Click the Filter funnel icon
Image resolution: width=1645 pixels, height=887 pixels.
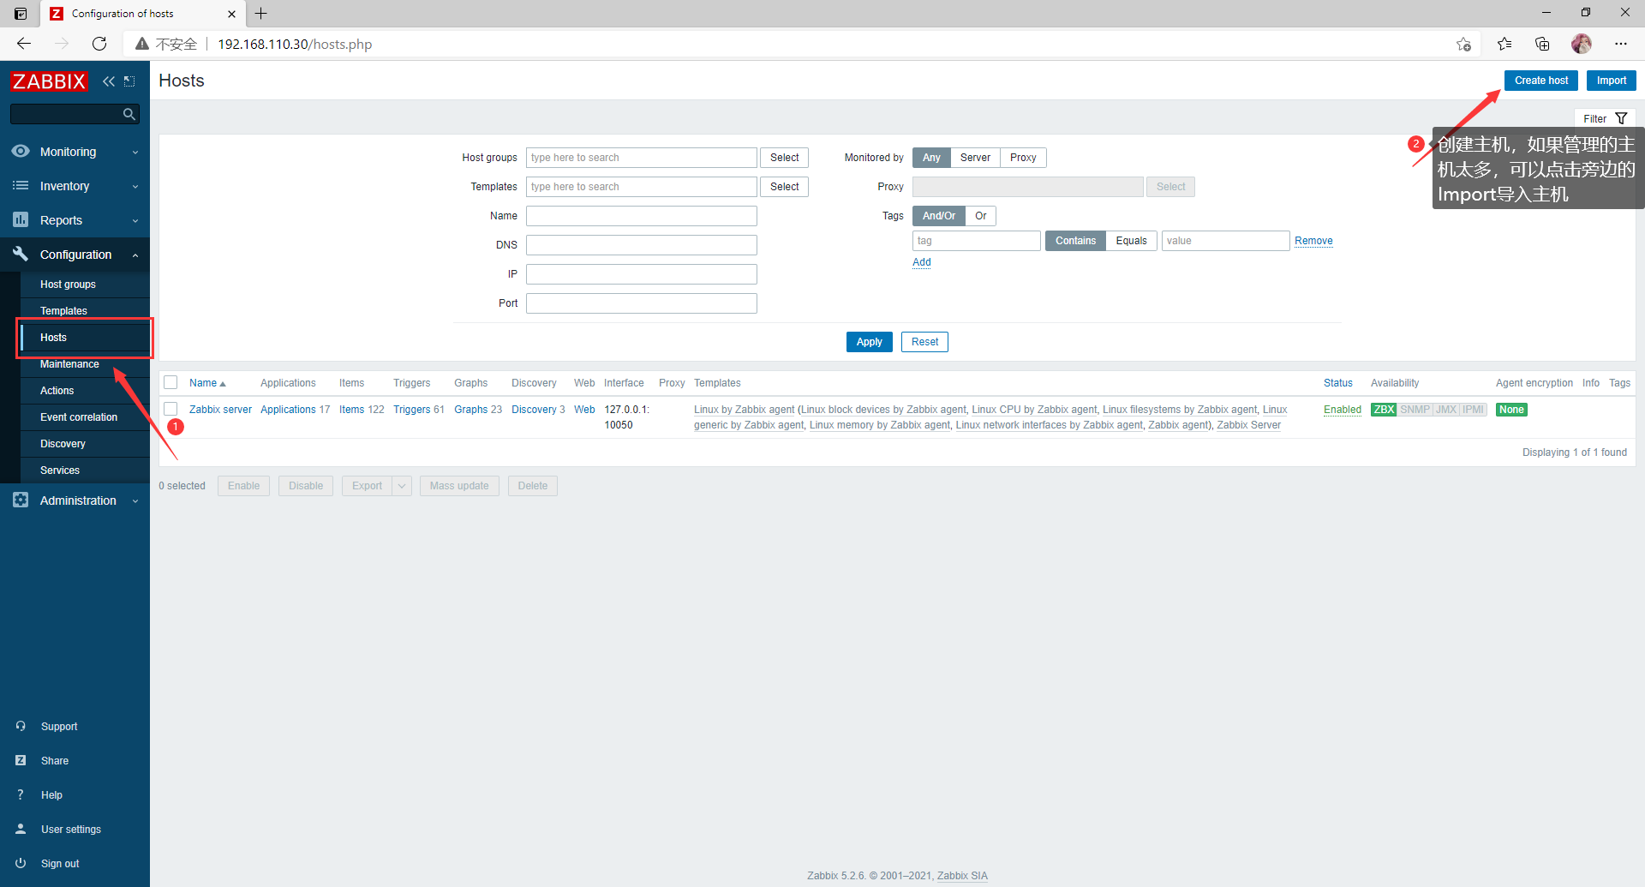point(1621,119)
